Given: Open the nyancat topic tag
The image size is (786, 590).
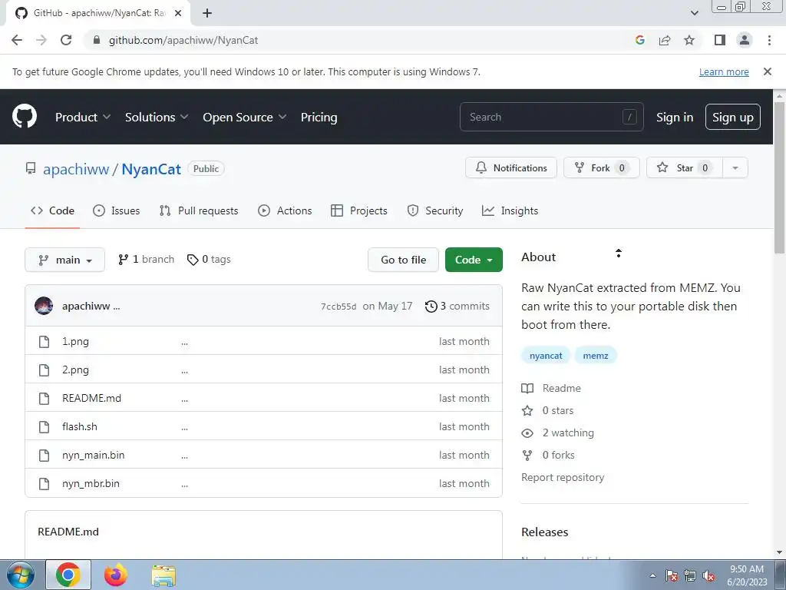Looking at the screenshot, I should (546, 356).
